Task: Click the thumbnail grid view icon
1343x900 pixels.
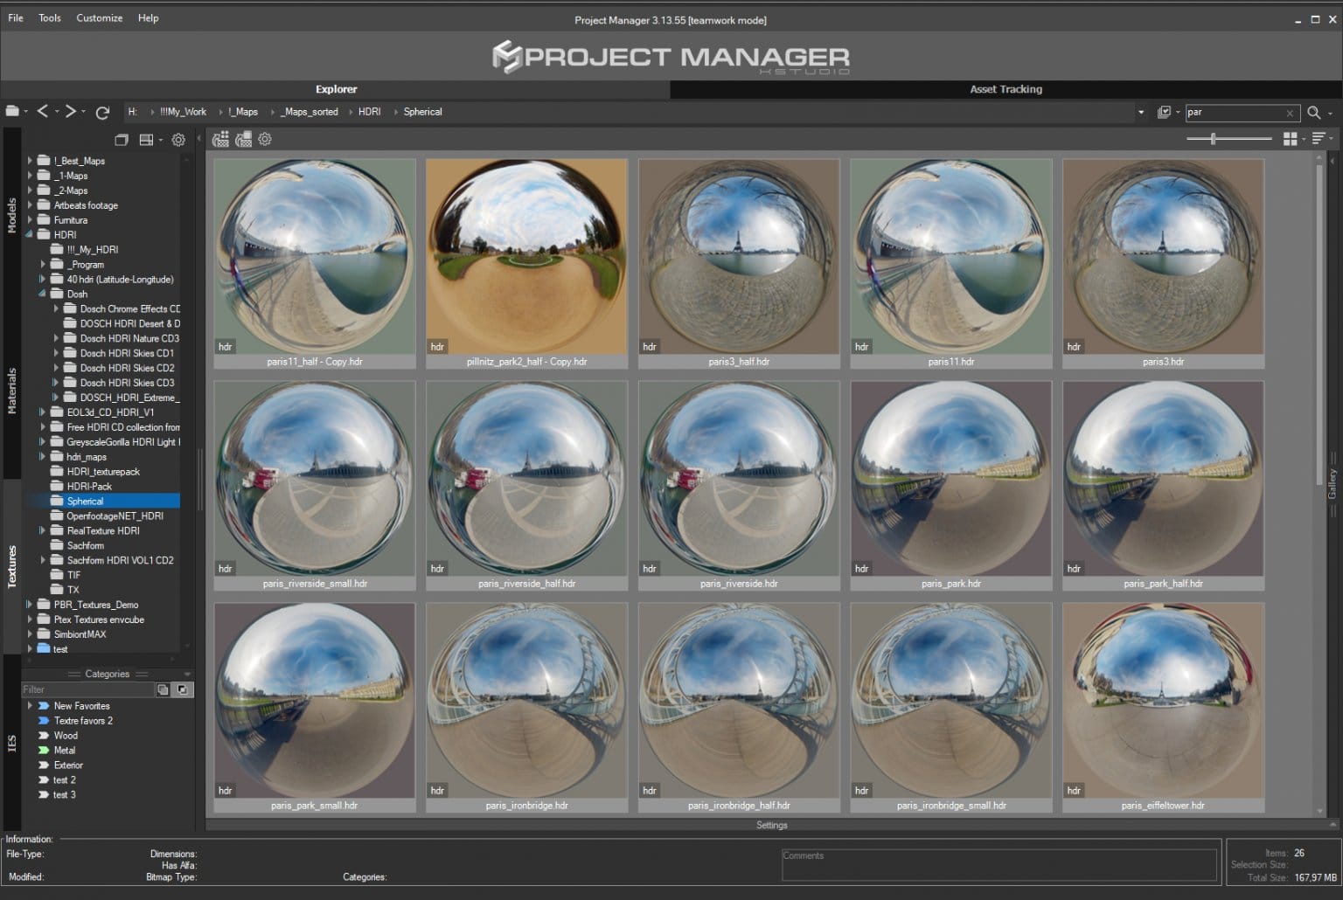Action: click(1292, 138)
